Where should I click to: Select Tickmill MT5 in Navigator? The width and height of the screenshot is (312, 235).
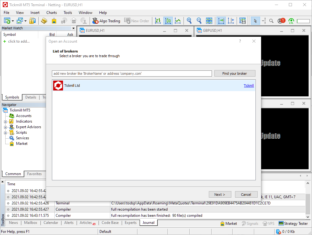[x=20, y=110]
